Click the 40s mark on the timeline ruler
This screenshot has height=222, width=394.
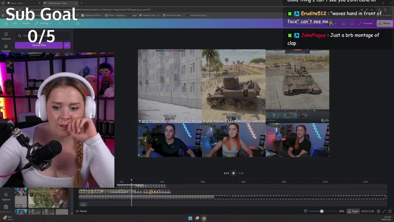243,182
